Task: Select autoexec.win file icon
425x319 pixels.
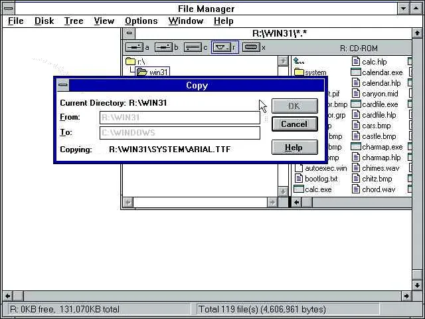Action: pyautogui.click(x=299, y=168)
